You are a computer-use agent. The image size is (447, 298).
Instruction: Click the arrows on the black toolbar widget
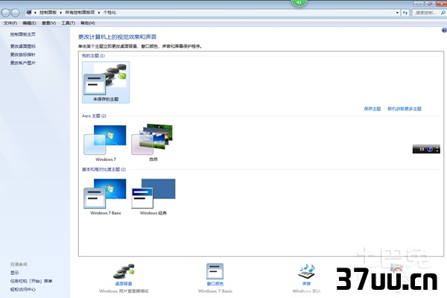[437, 149]
